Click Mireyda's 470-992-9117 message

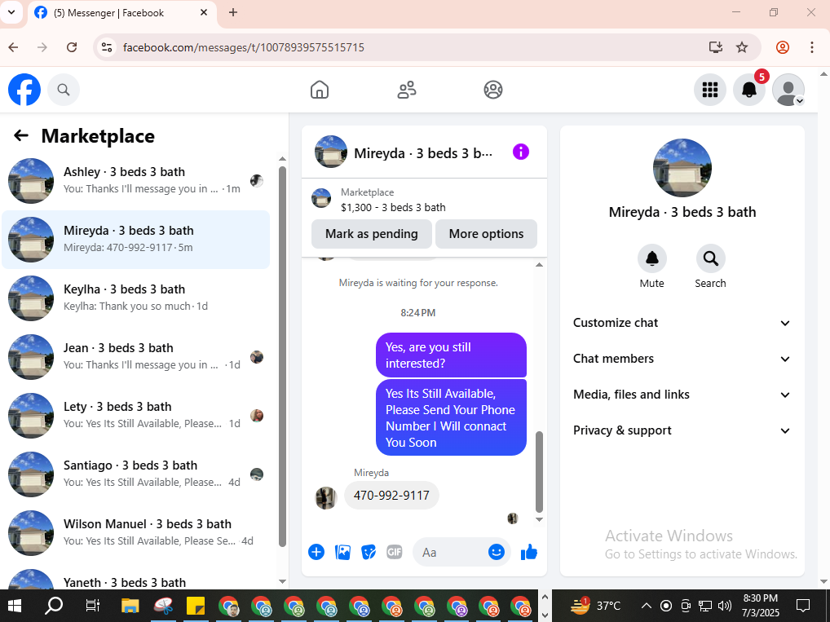pos(391,496)
